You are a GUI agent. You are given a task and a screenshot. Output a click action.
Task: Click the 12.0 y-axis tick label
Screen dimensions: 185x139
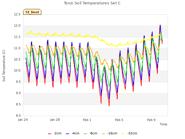17,26
